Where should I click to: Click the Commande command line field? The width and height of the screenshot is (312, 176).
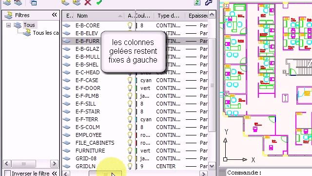click(269, 173)
